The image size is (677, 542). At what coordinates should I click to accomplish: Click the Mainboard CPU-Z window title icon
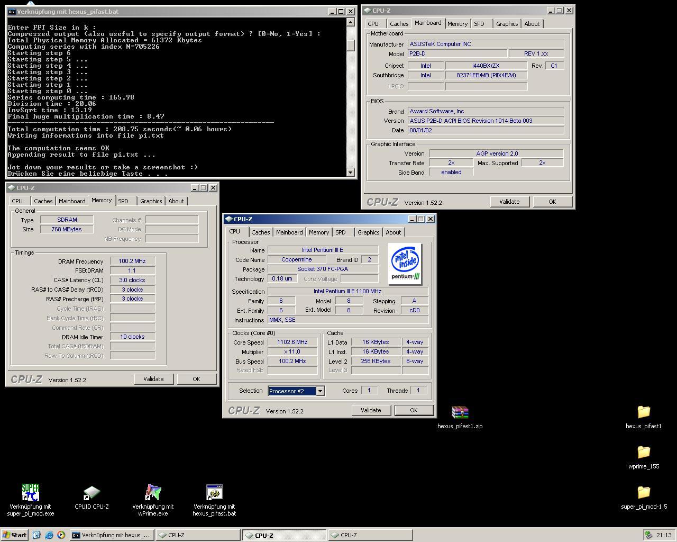pos(367,10)
